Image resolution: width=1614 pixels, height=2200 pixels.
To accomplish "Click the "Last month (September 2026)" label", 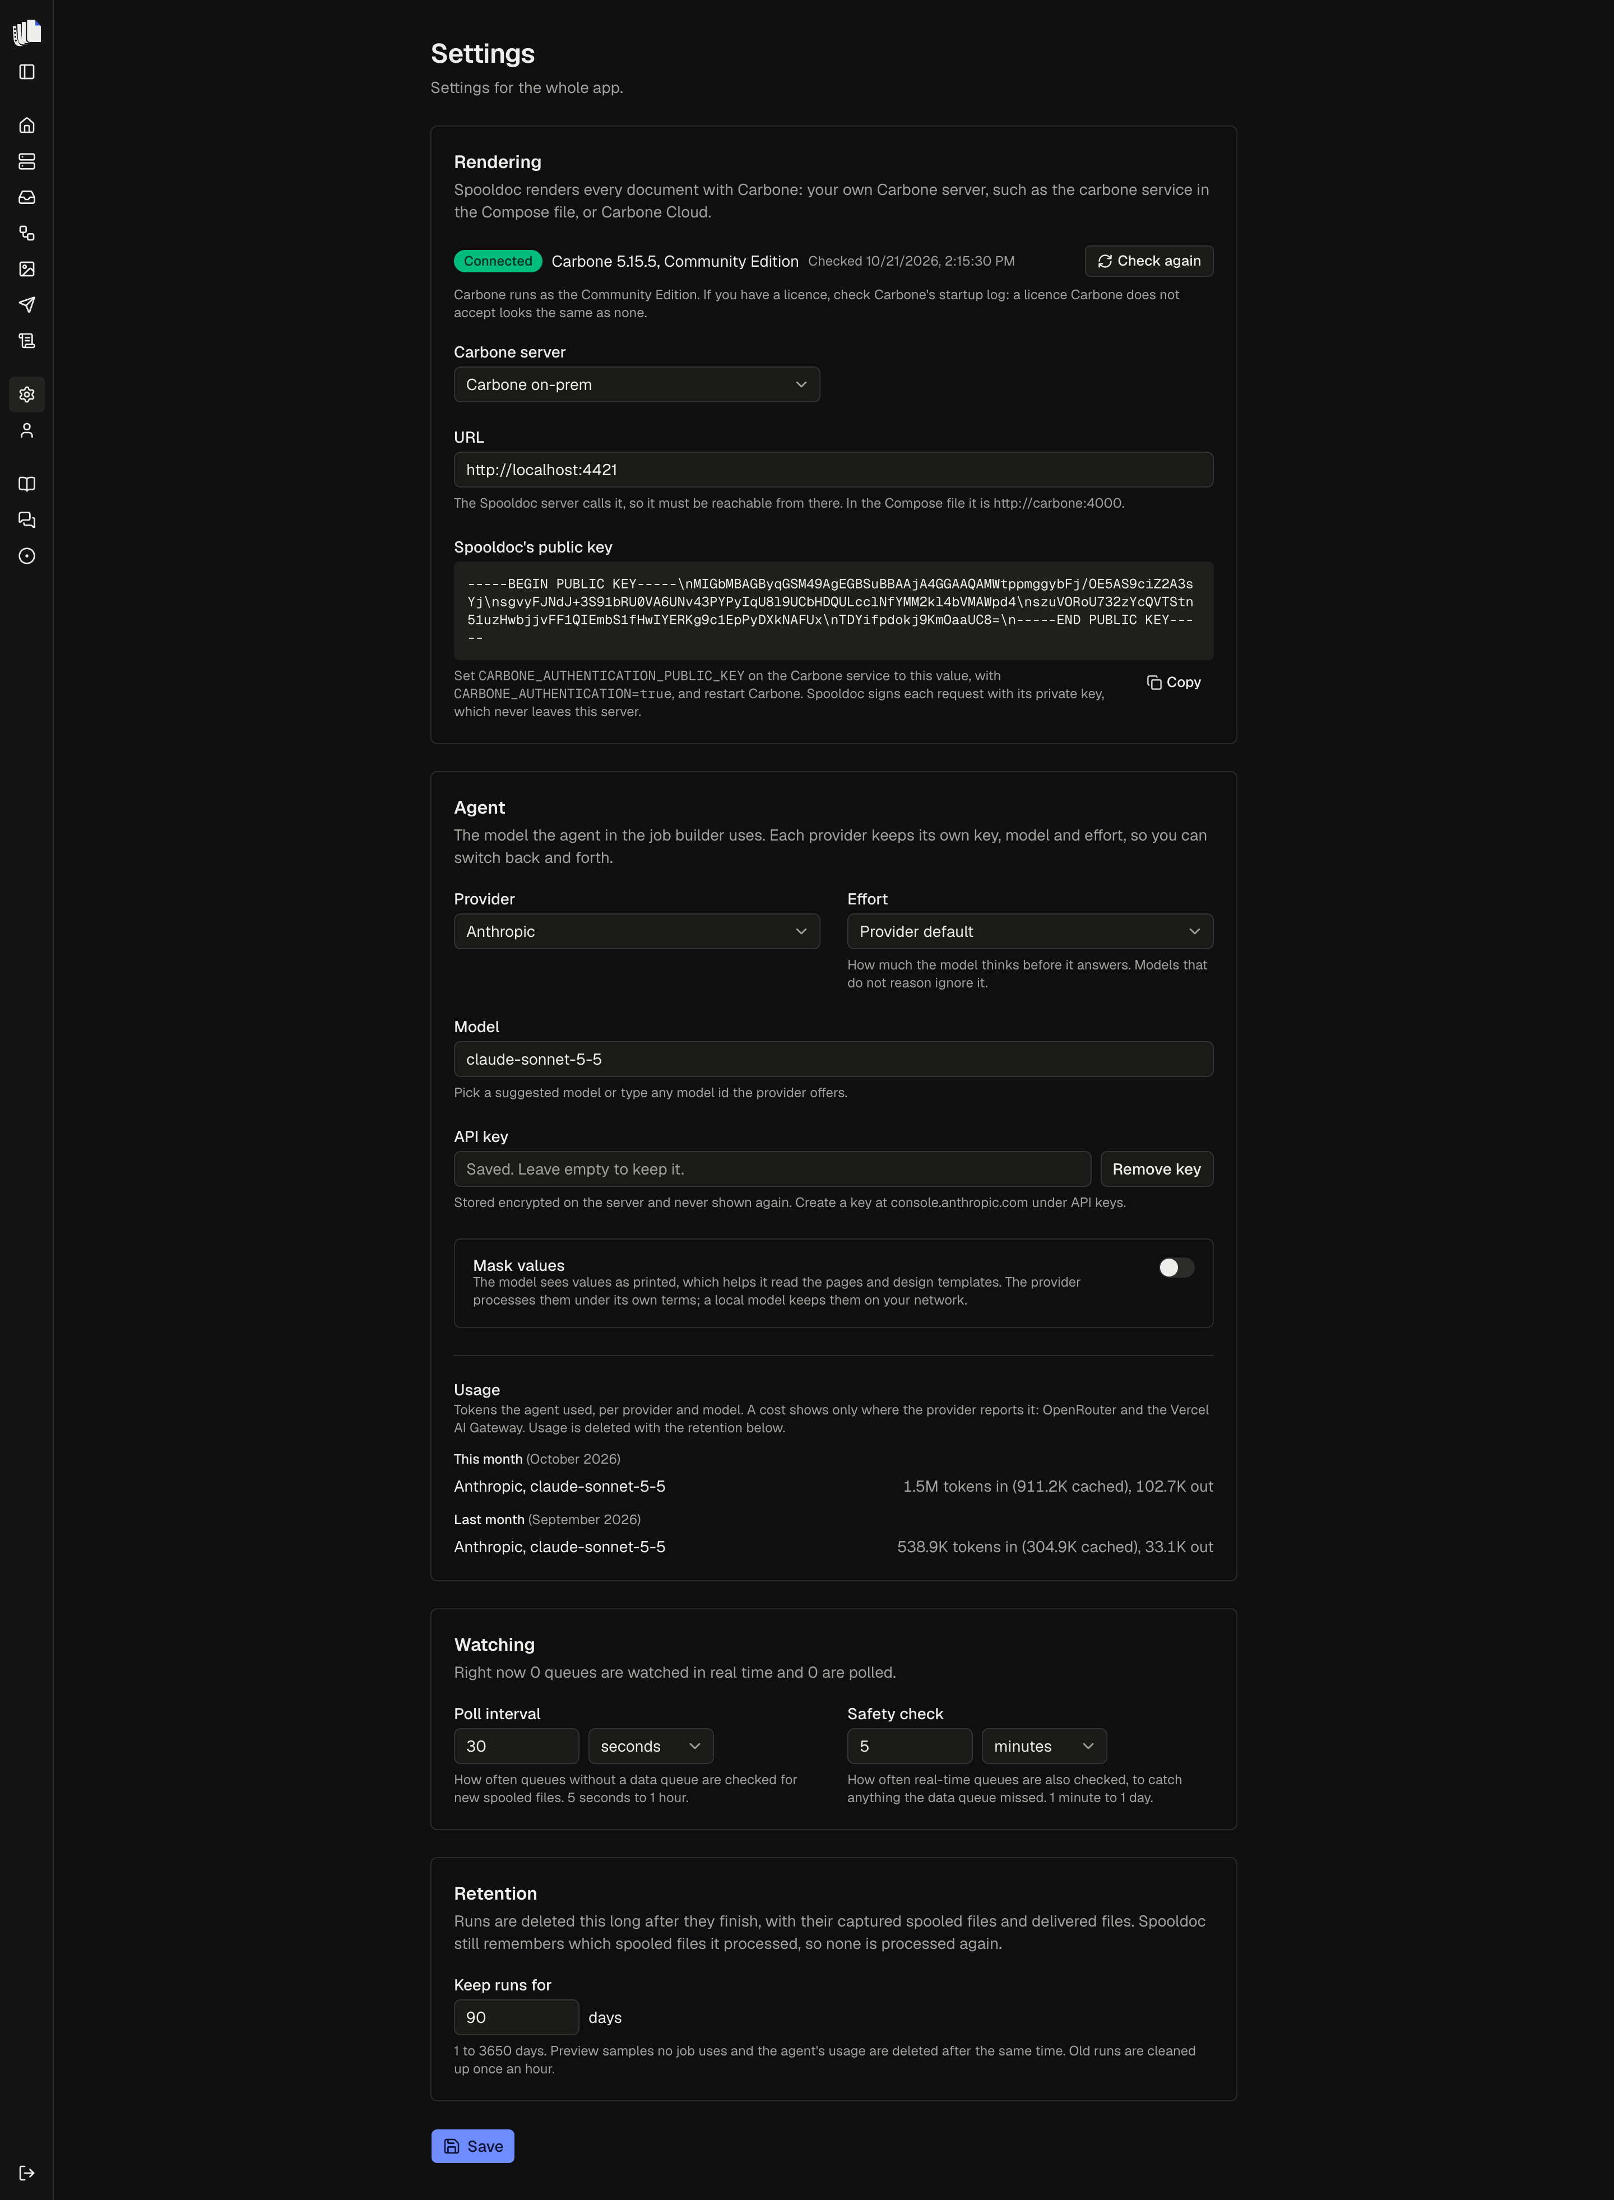I will (547, 1520).
